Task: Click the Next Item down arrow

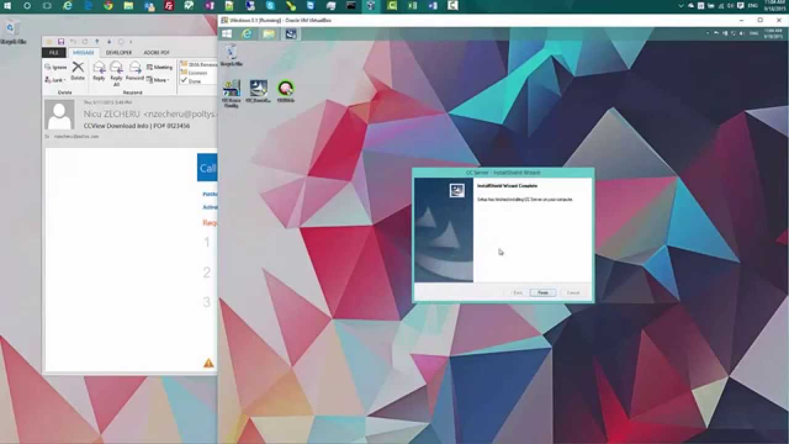Action: click(x=109, y=42)
